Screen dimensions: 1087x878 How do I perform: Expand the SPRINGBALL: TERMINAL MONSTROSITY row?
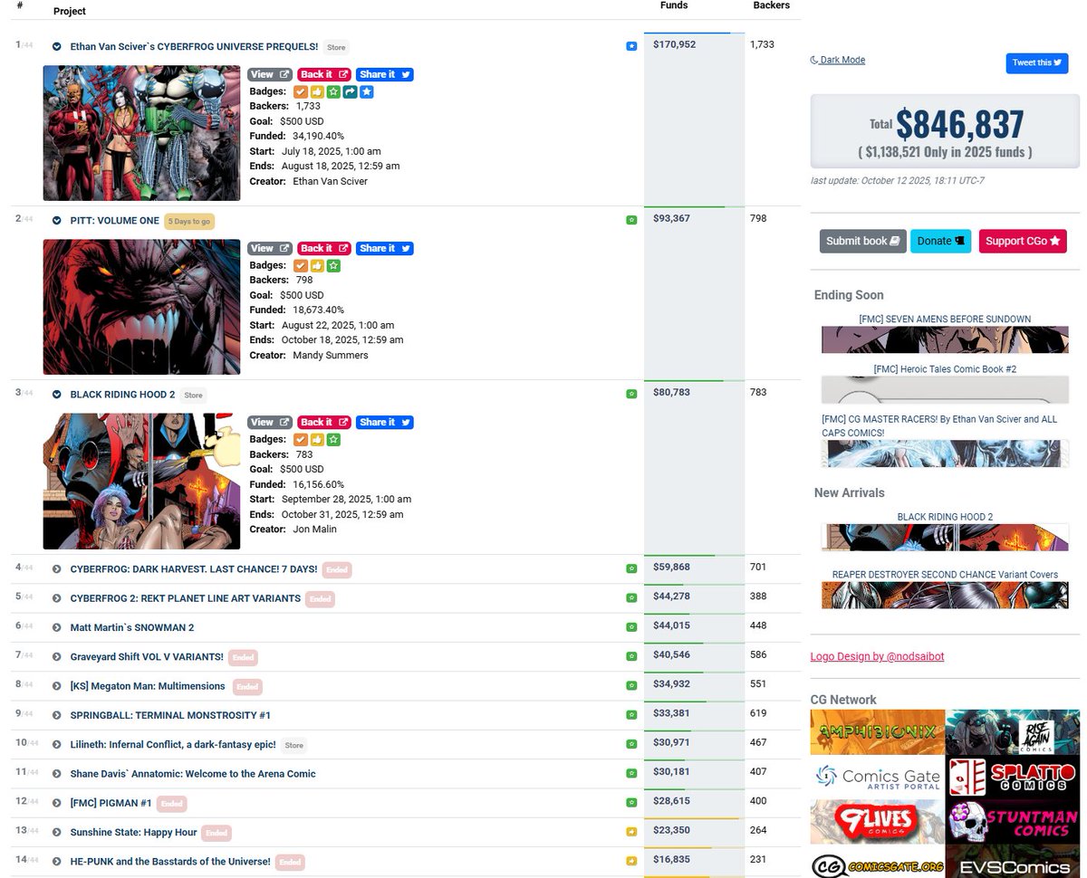click(x=56, y=715)
